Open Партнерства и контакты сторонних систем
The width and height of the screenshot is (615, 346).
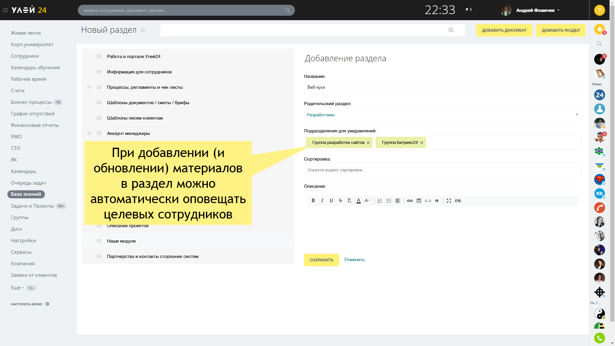click(153, 256)
